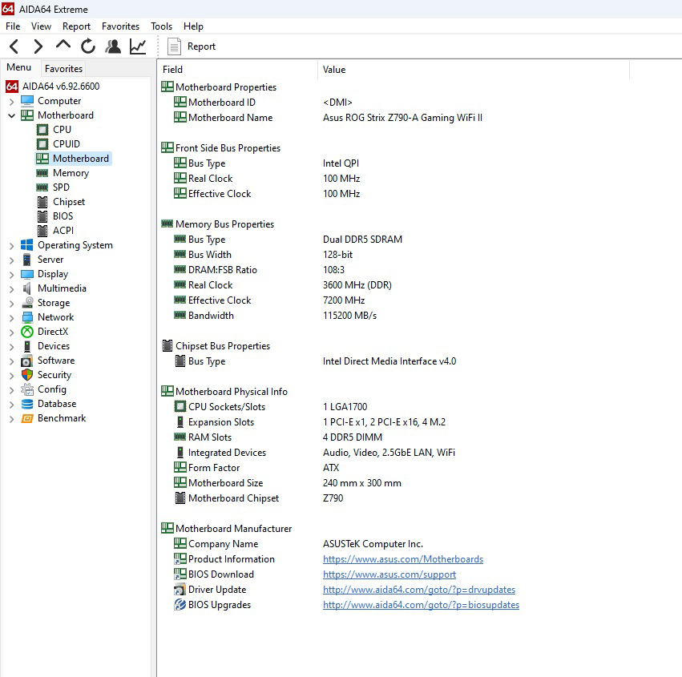Switch to the Menu tab
682x677 pixels.
tap(18, 67)
